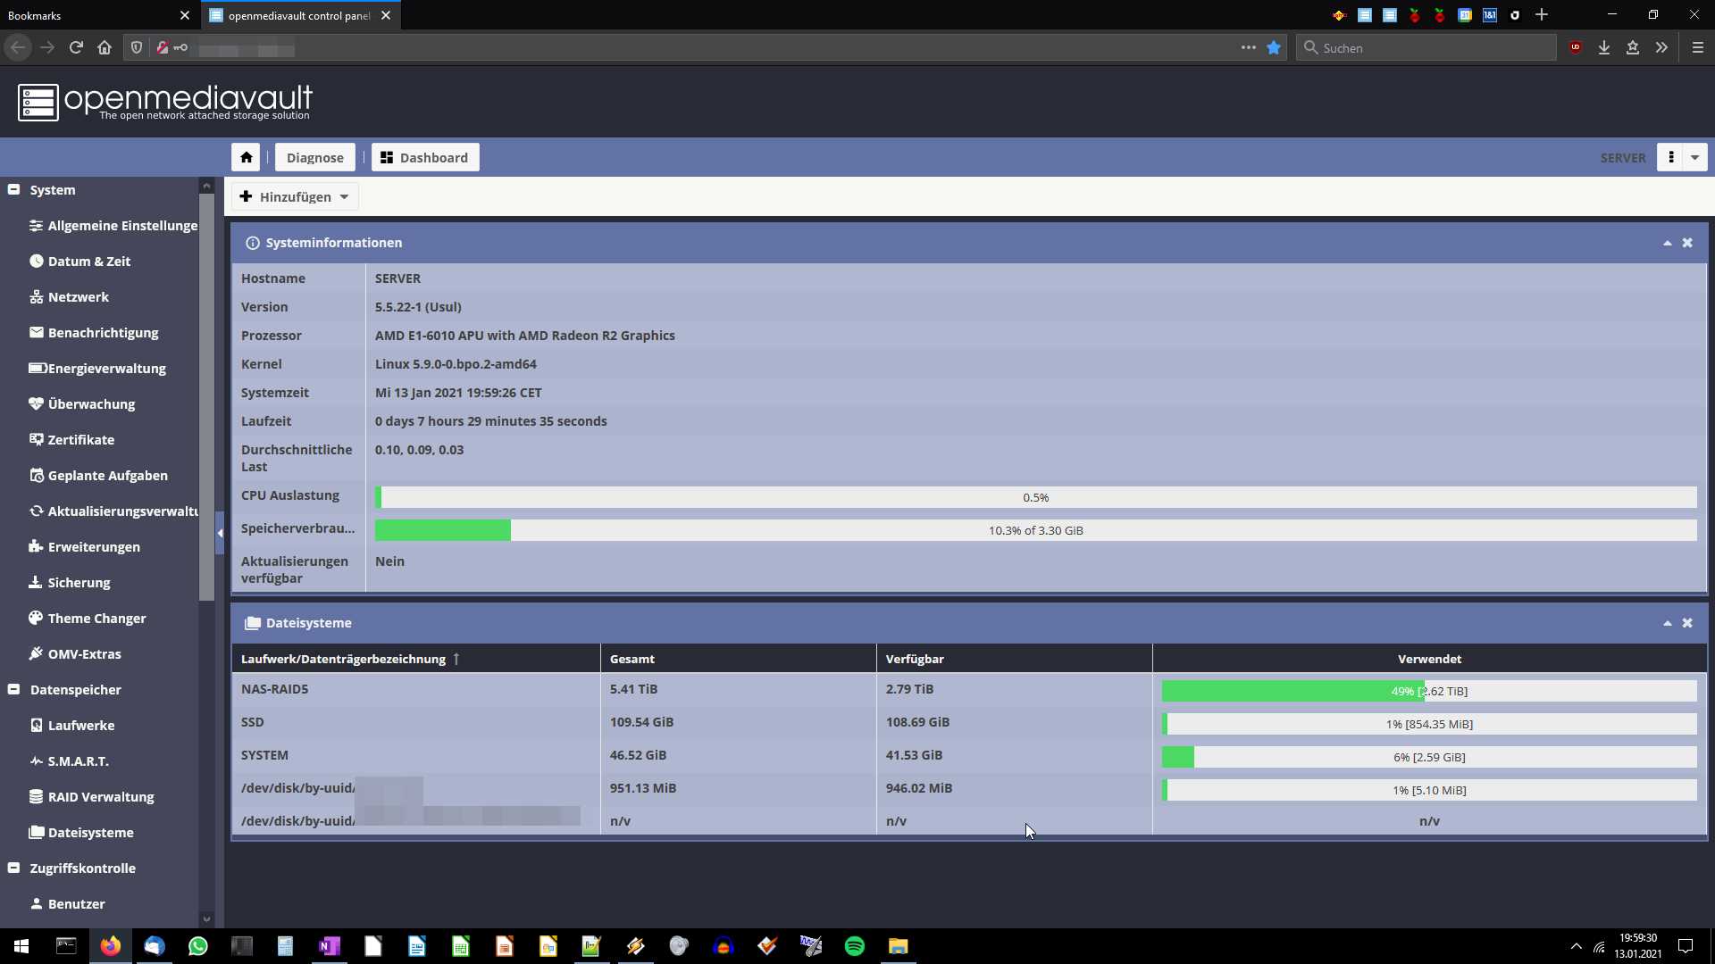Screen dimensions: 1715x964
Task: Open the Hinzufügen dropdown
Action: coord(295,196)
